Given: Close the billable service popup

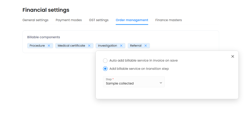Looking at the screenshot, I should (x=233, y=57).
